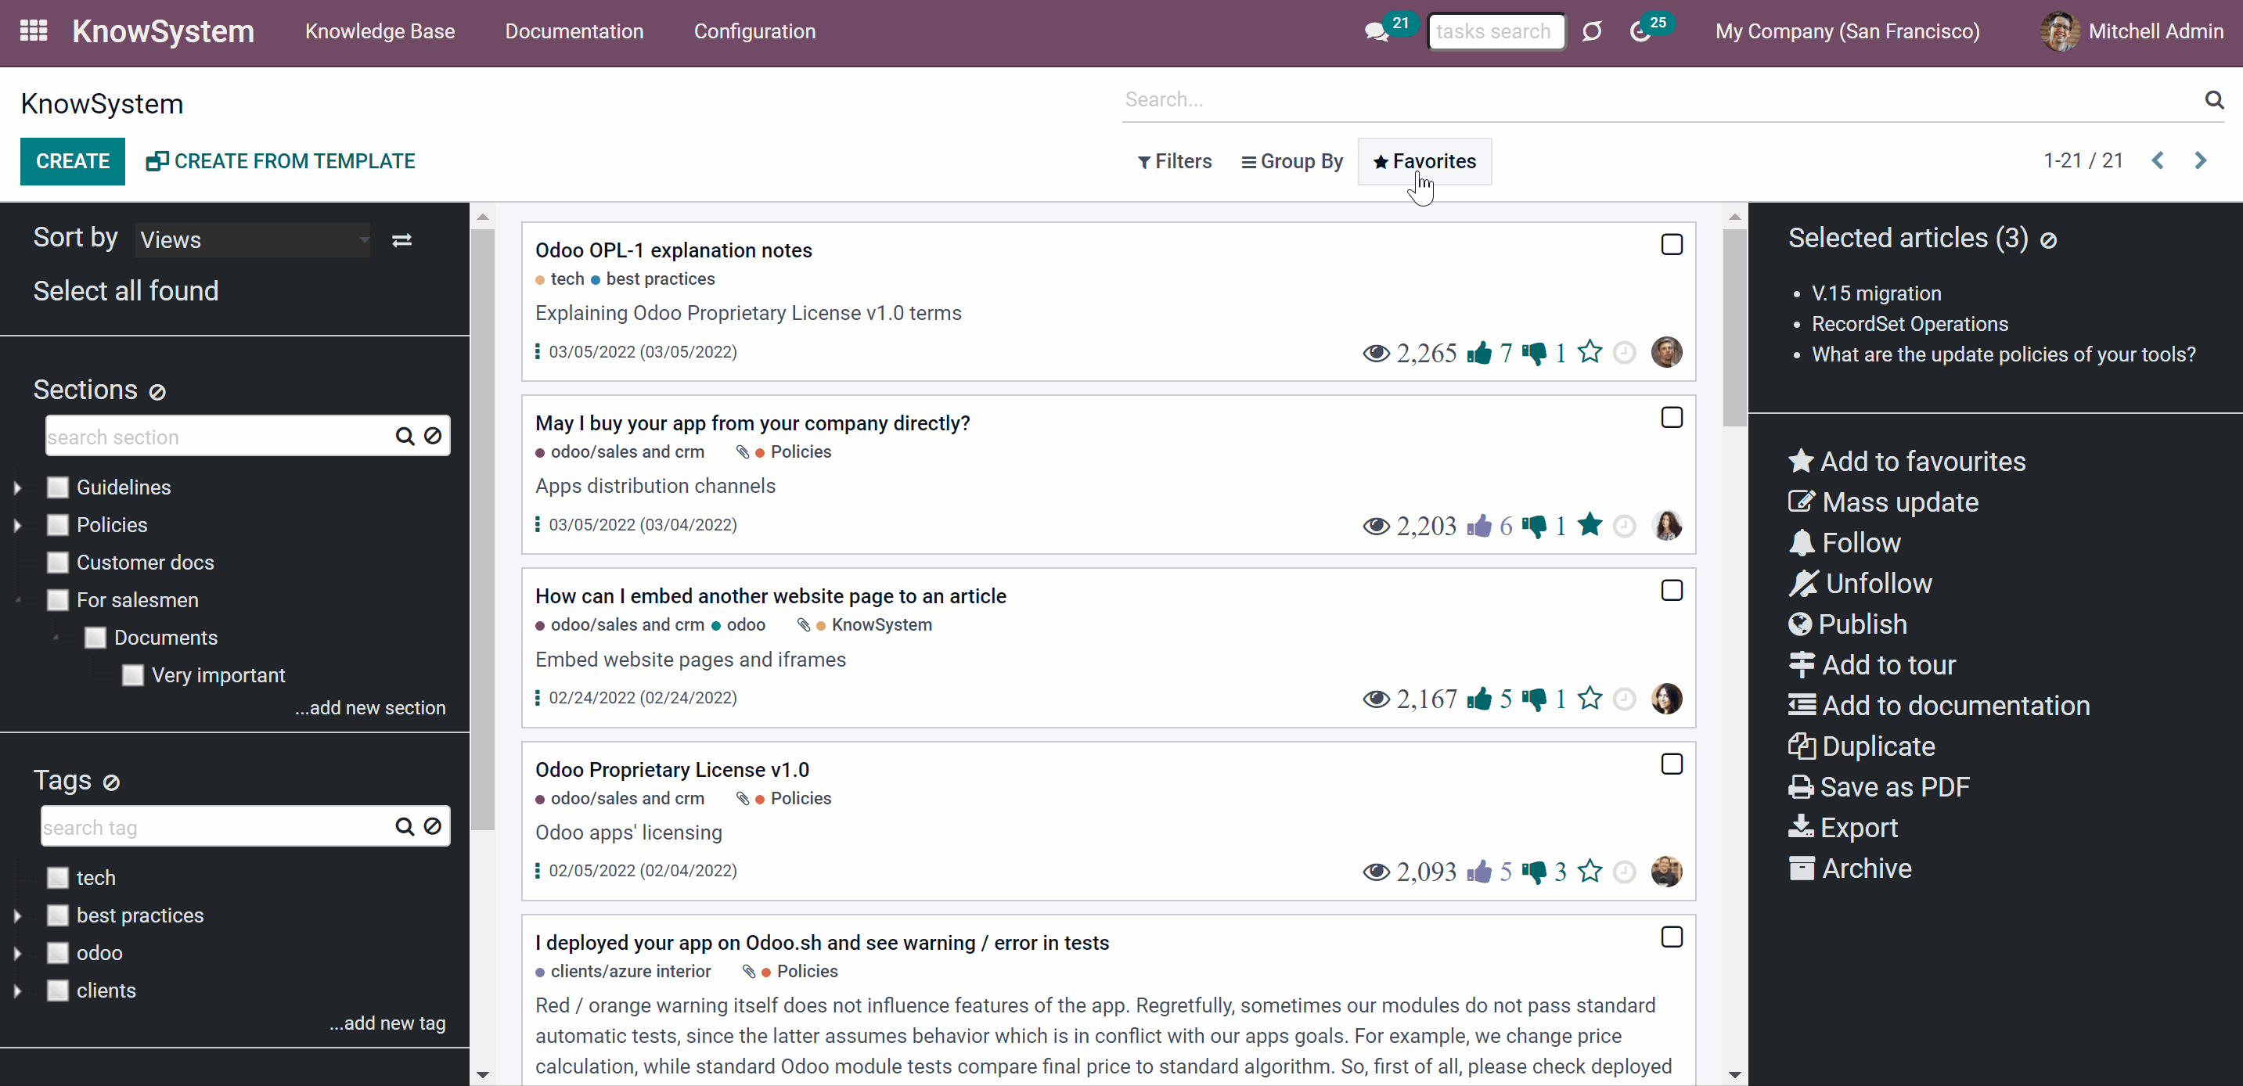Viewport: 2243px width, 1086px height.
Task: Open the Filters menu
Action: [1175, 162]
